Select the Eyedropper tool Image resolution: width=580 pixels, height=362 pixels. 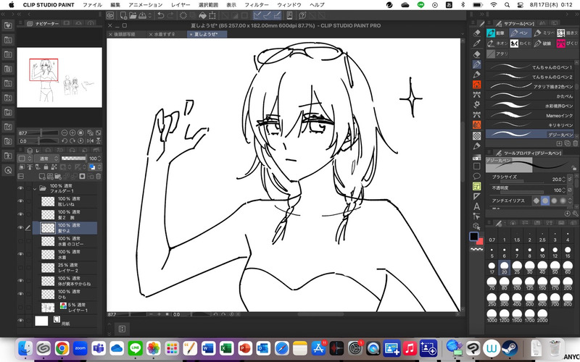click(477, 43)
